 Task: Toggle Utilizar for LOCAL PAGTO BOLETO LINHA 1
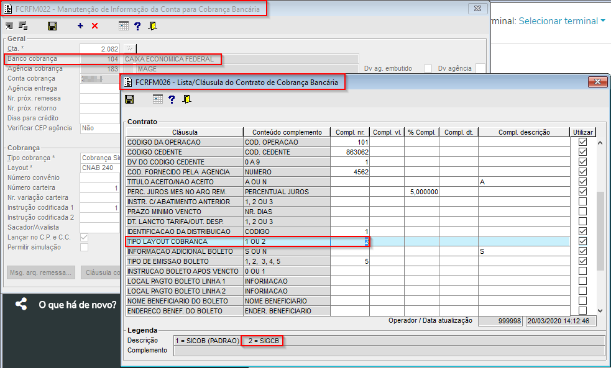[x=582, y=281]
